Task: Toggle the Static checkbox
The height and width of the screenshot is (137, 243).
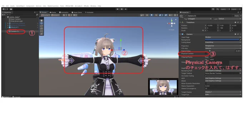Action: 233,16
